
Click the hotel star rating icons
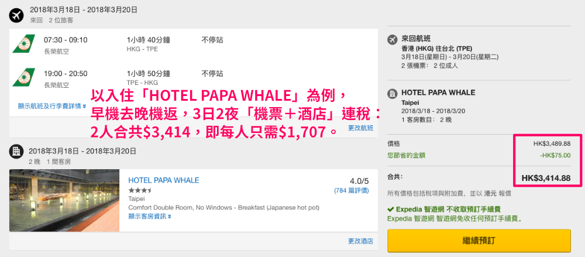click(140, 190)
